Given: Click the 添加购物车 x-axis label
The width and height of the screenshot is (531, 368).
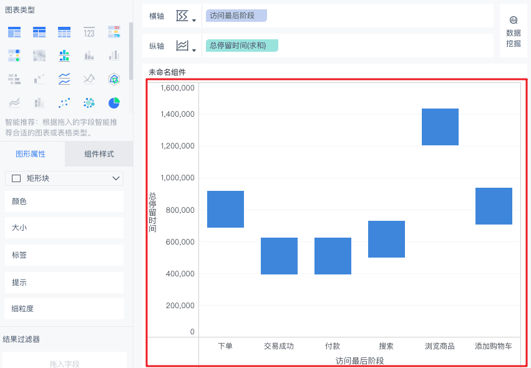Looking at the screenshot, I should coord(494,346).
